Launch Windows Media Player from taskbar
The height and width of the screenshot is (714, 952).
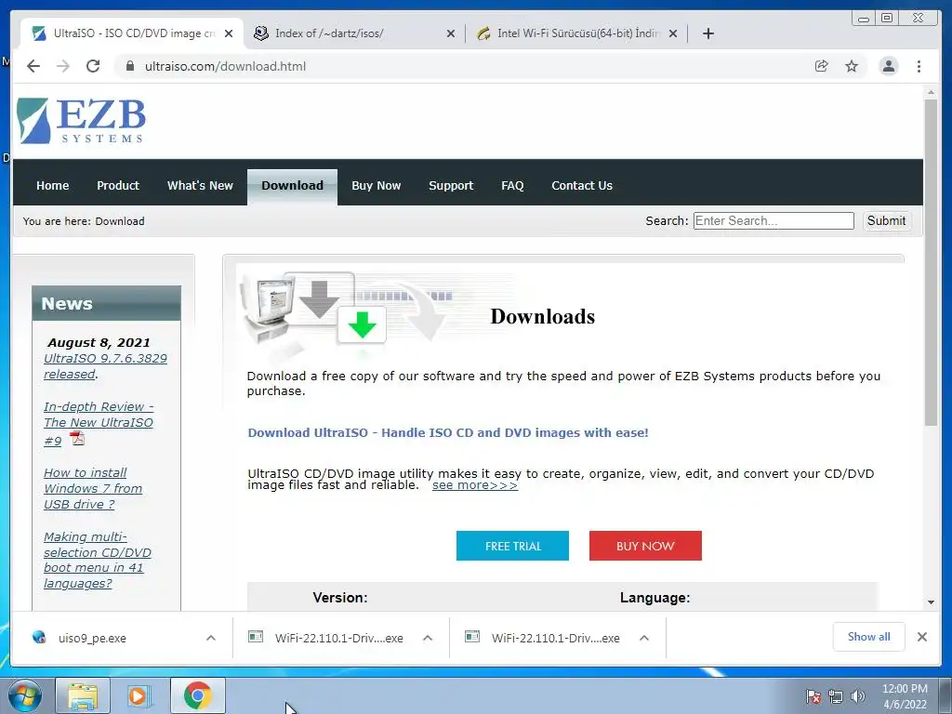coord(139,695)
